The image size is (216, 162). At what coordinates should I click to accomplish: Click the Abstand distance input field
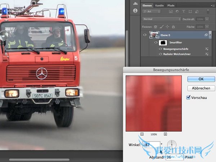pos(175,157)
